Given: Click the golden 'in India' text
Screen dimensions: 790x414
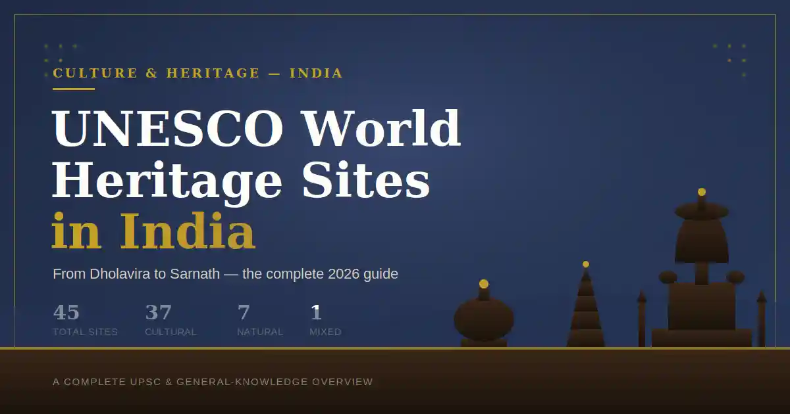Looking at the screenshot, I should point(153,231).
